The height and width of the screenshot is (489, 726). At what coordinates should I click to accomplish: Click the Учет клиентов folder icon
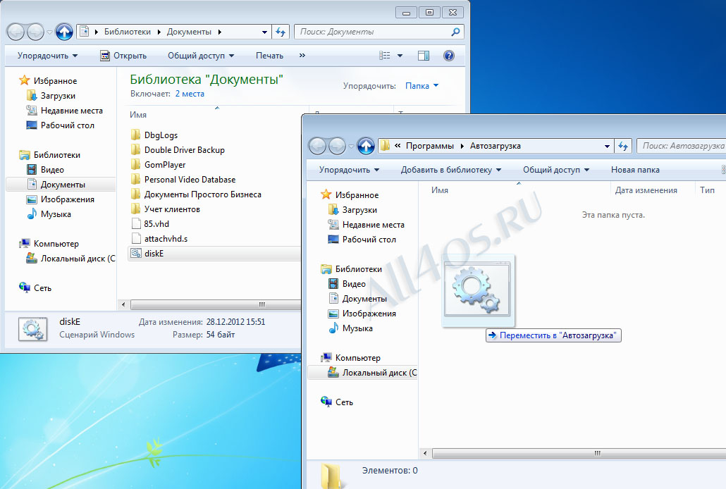tap(135, 209)
